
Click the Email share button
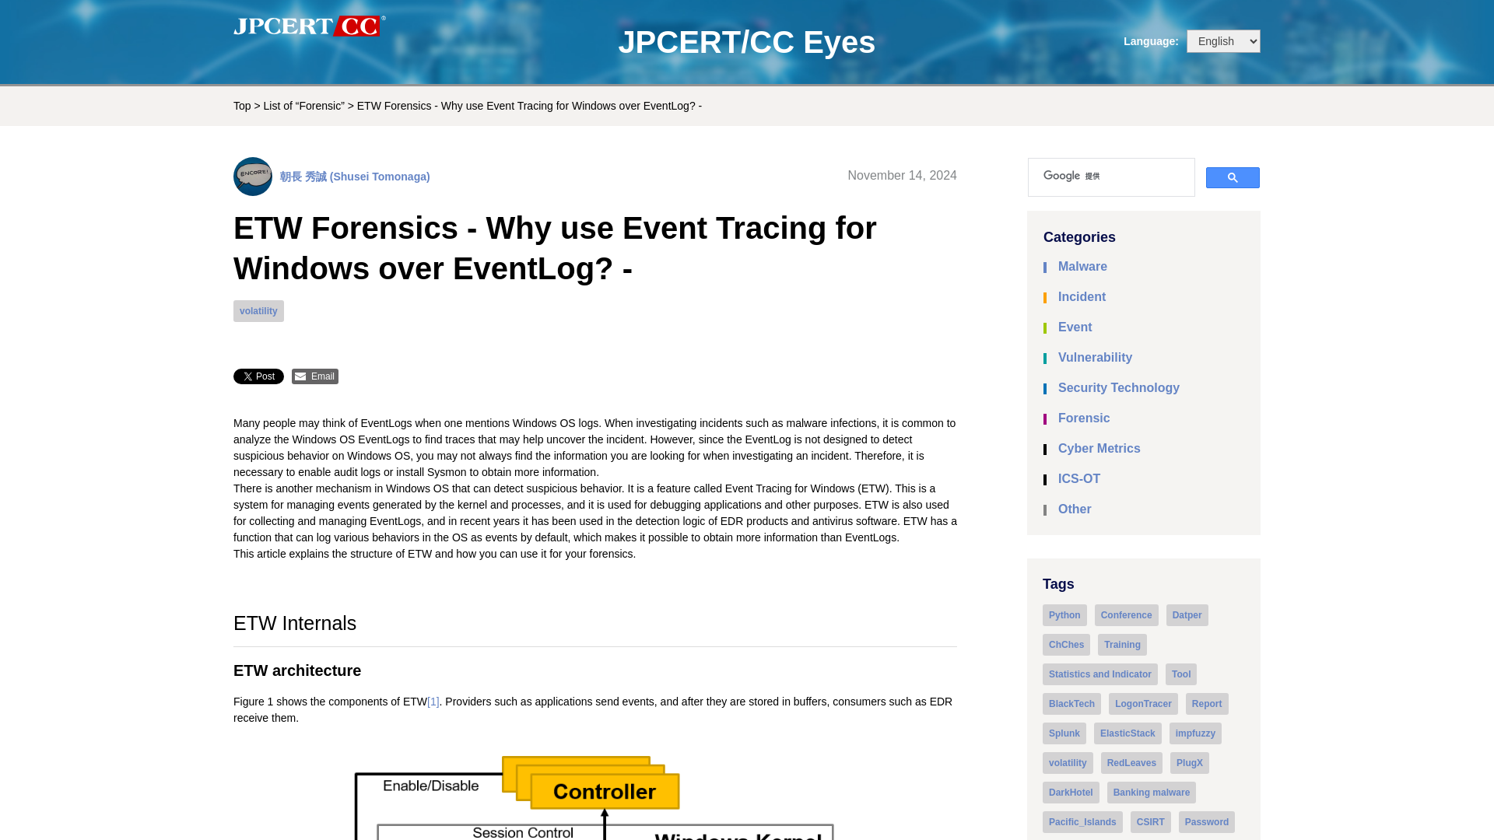315,376
